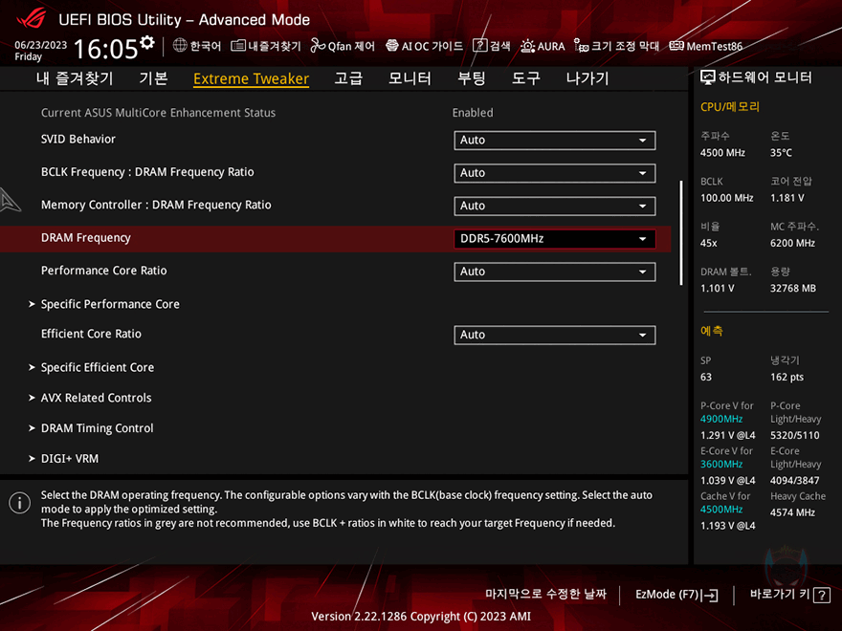
Task: Switch to 도구 tab
Action: pyautogui.click(x=525, y=78)
